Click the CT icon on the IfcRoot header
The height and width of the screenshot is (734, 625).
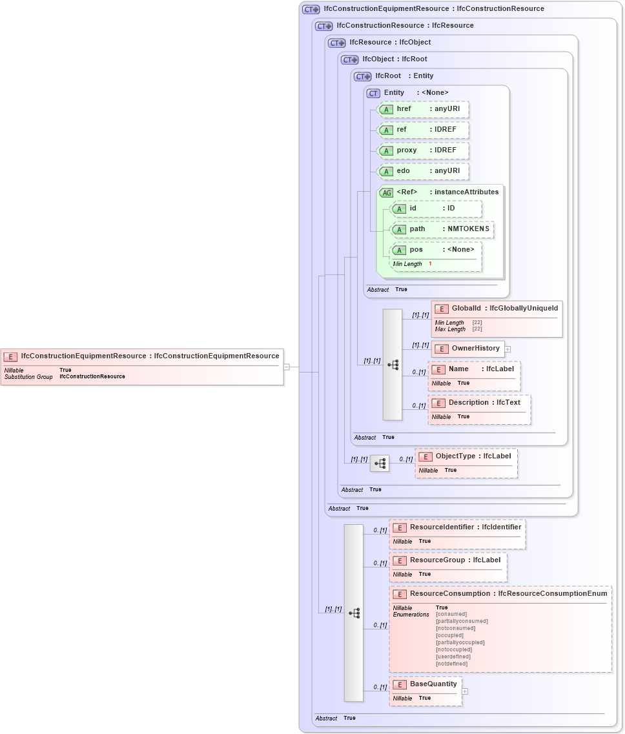362,76
